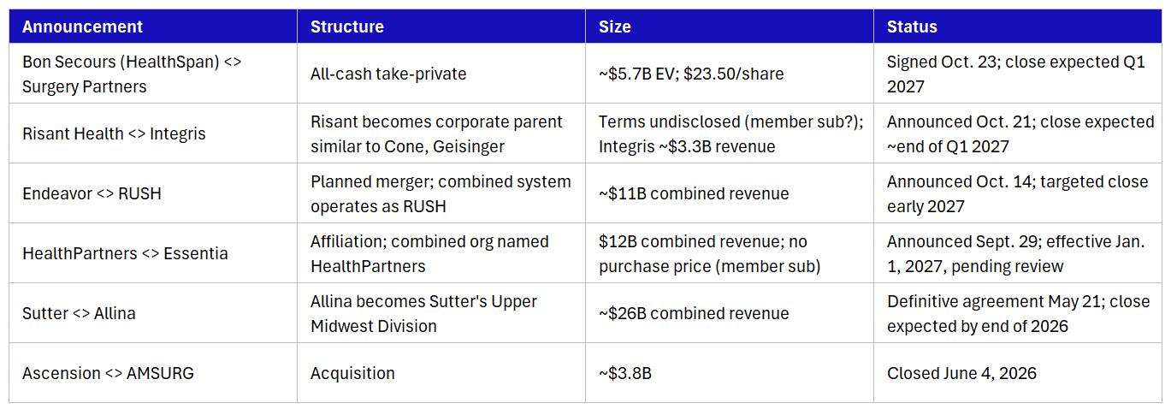Select the Closed June 4, 2026 cell

point(1018,373)
